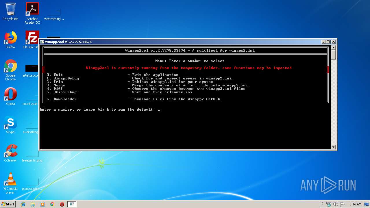
Task: Open the plancompon... desktop file
Action: click(32, 183)
